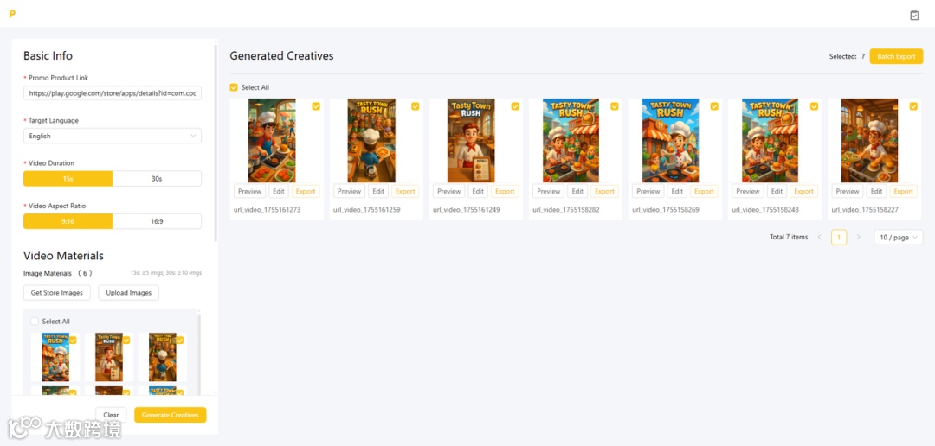Open thumbnail of creative url_video_1755161249
The width and height of the screenshot is (935, 446).
(471, 141)
